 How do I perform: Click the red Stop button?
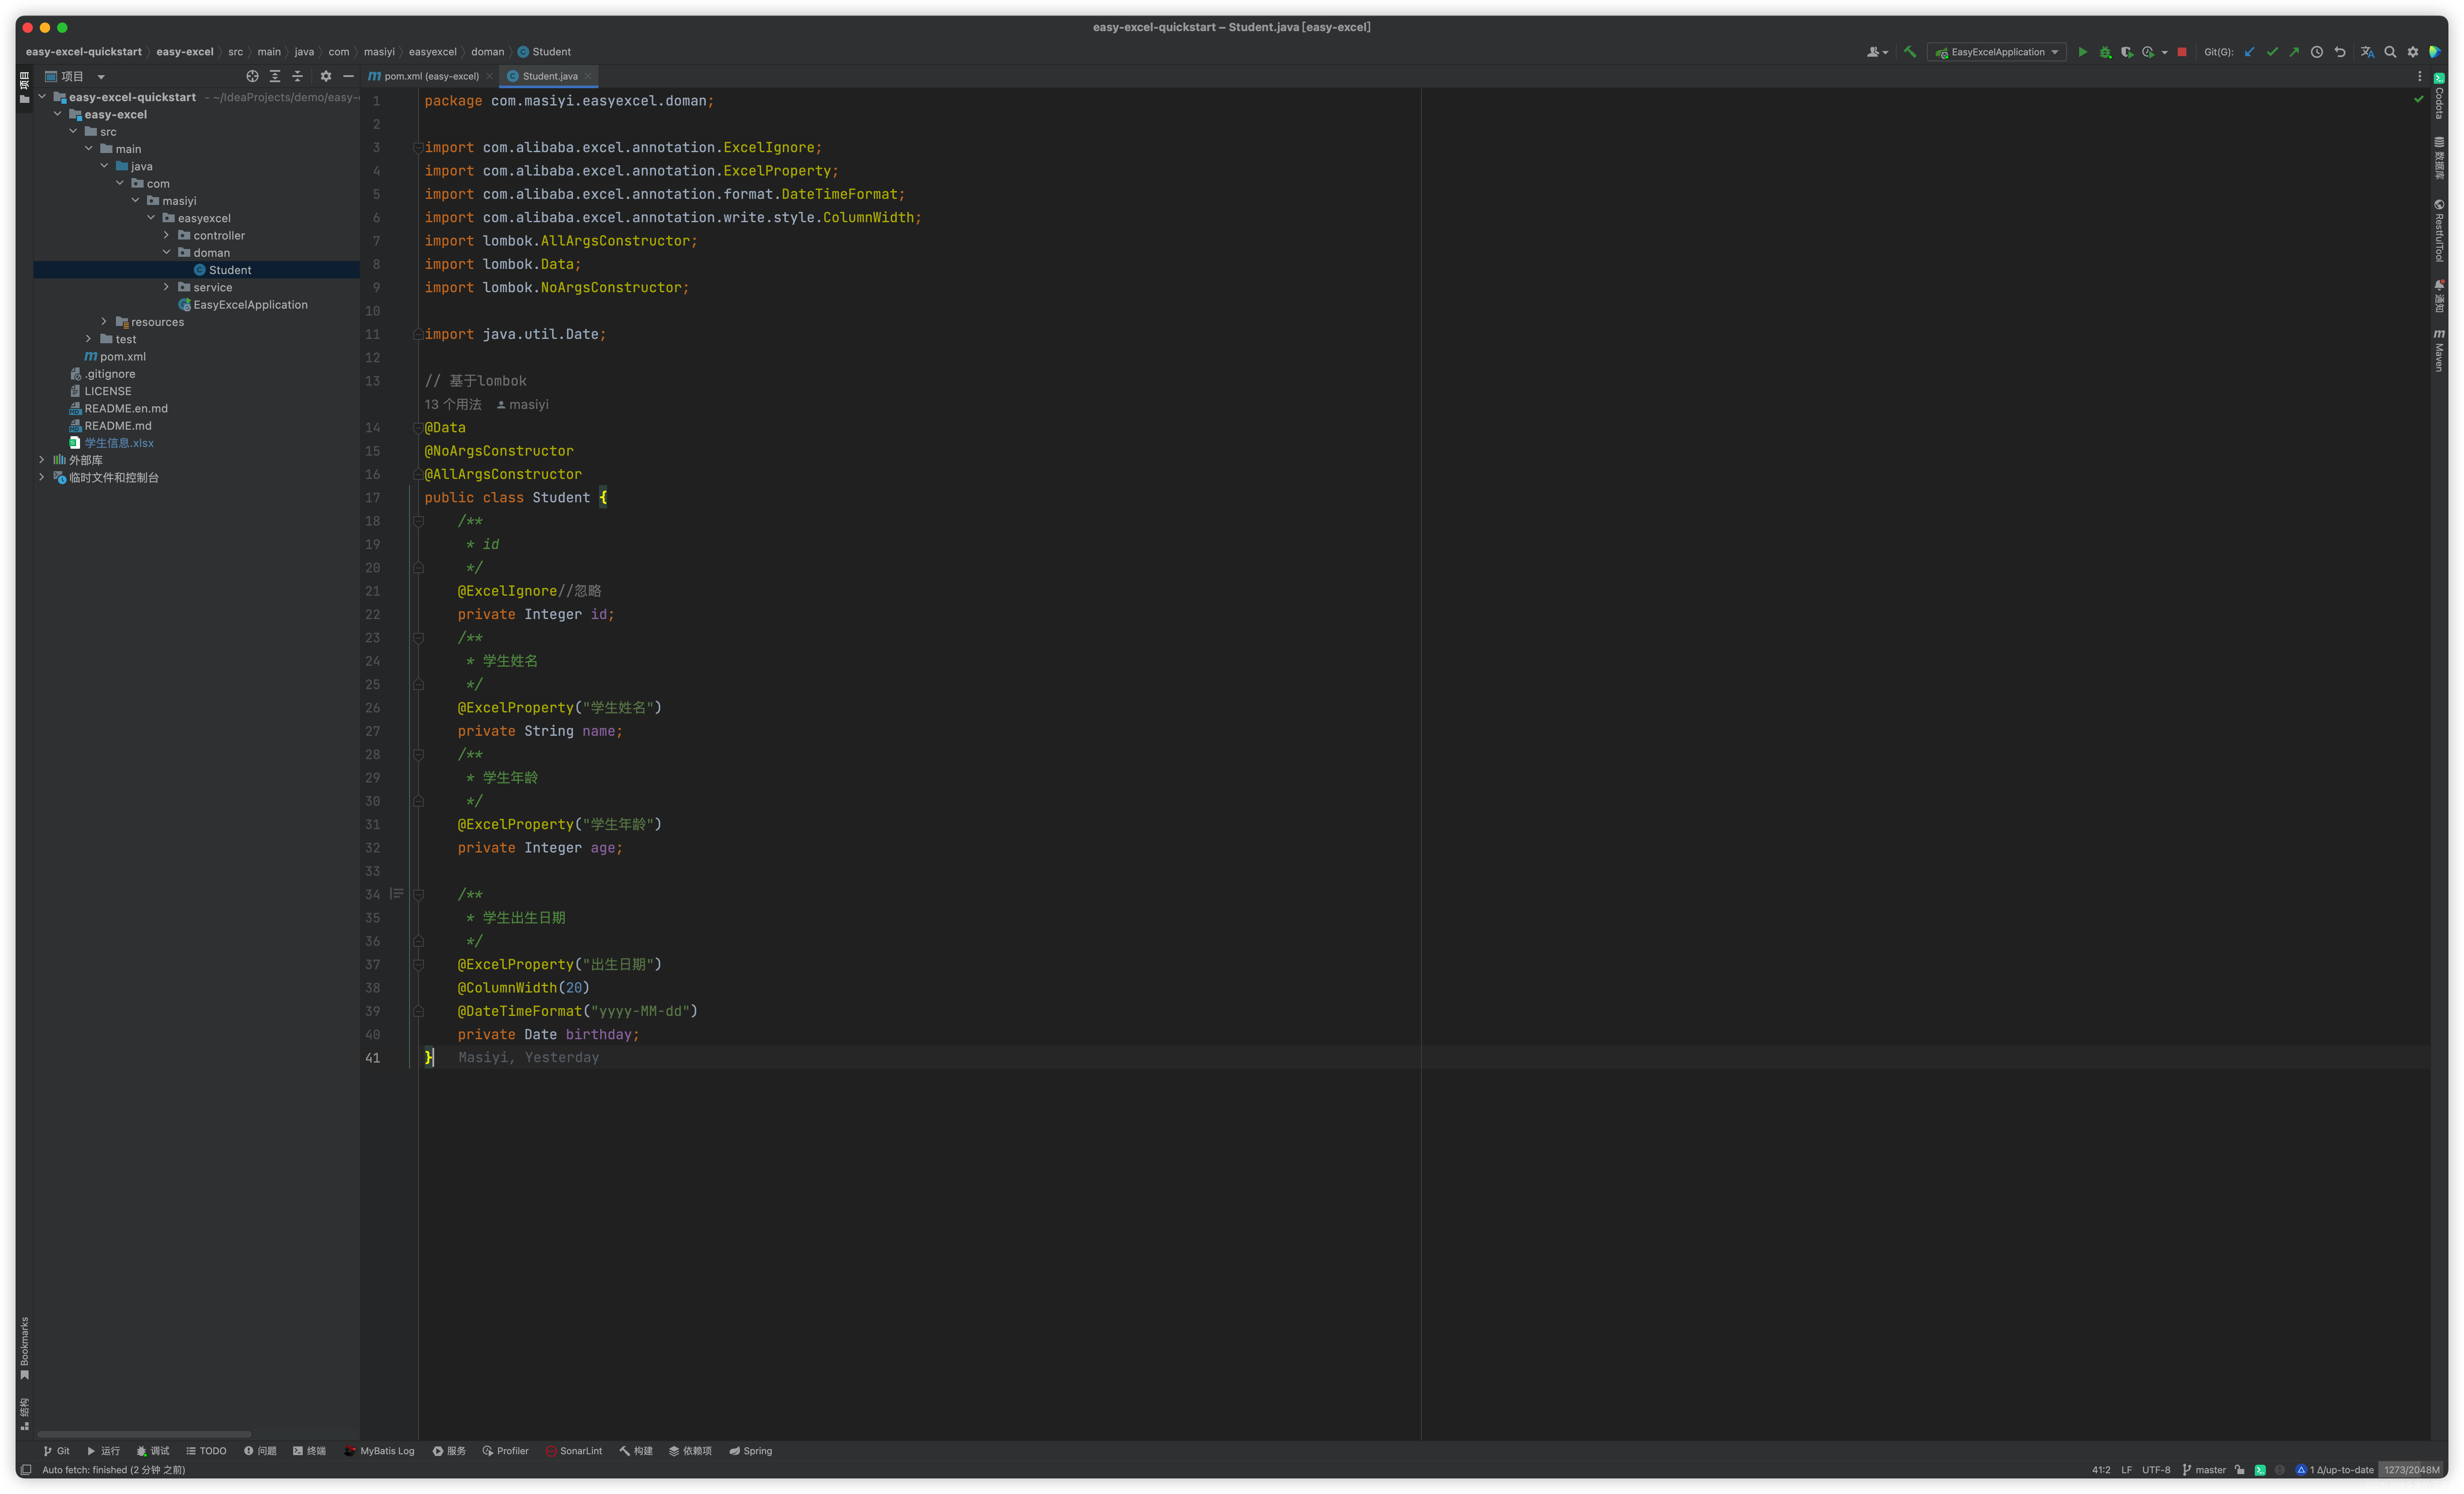pos(2182,52)
